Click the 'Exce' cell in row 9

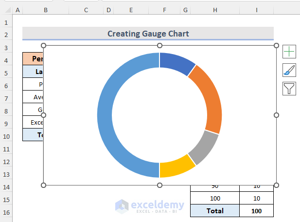[33, 122]
